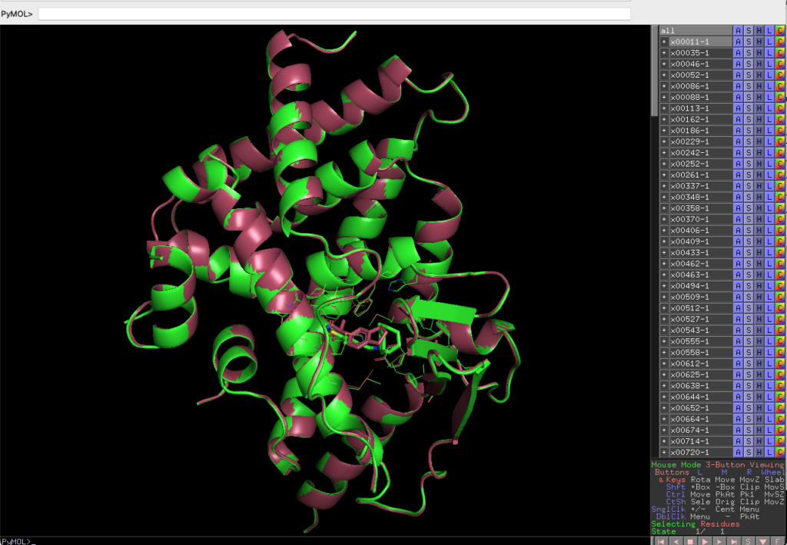This screenshot has height=545, width=787.
Task: Click the L label button for x00186-1
Action: pyautogui.click(x=769, y=131)
